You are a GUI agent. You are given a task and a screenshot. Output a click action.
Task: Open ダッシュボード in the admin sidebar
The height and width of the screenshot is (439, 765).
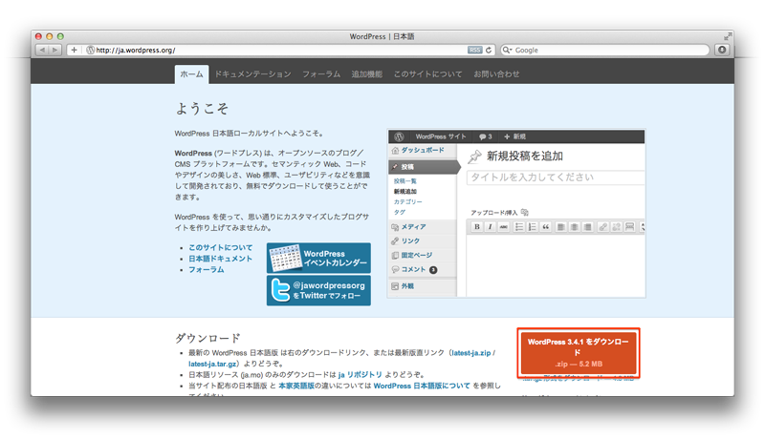(423, 151)
